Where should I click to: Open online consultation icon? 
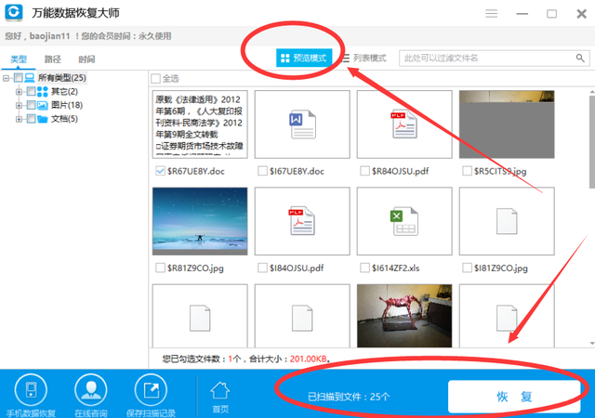coord(91,390)
